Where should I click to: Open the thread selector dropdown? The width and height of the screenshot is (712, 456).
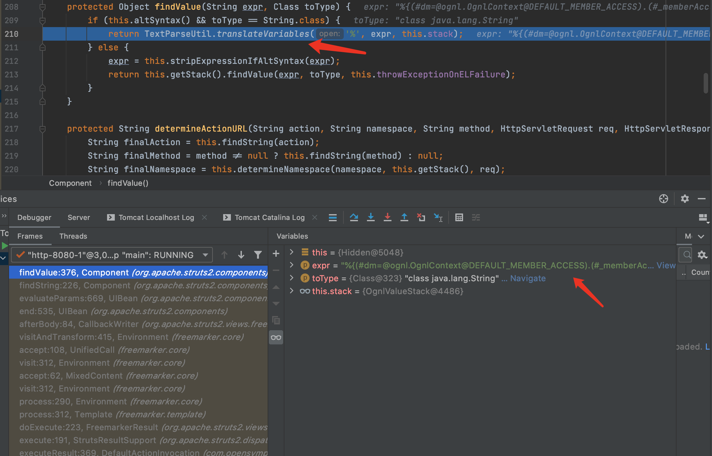tap(112, 255)
